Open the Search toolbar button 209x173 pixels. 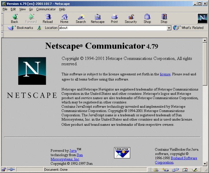81,19
